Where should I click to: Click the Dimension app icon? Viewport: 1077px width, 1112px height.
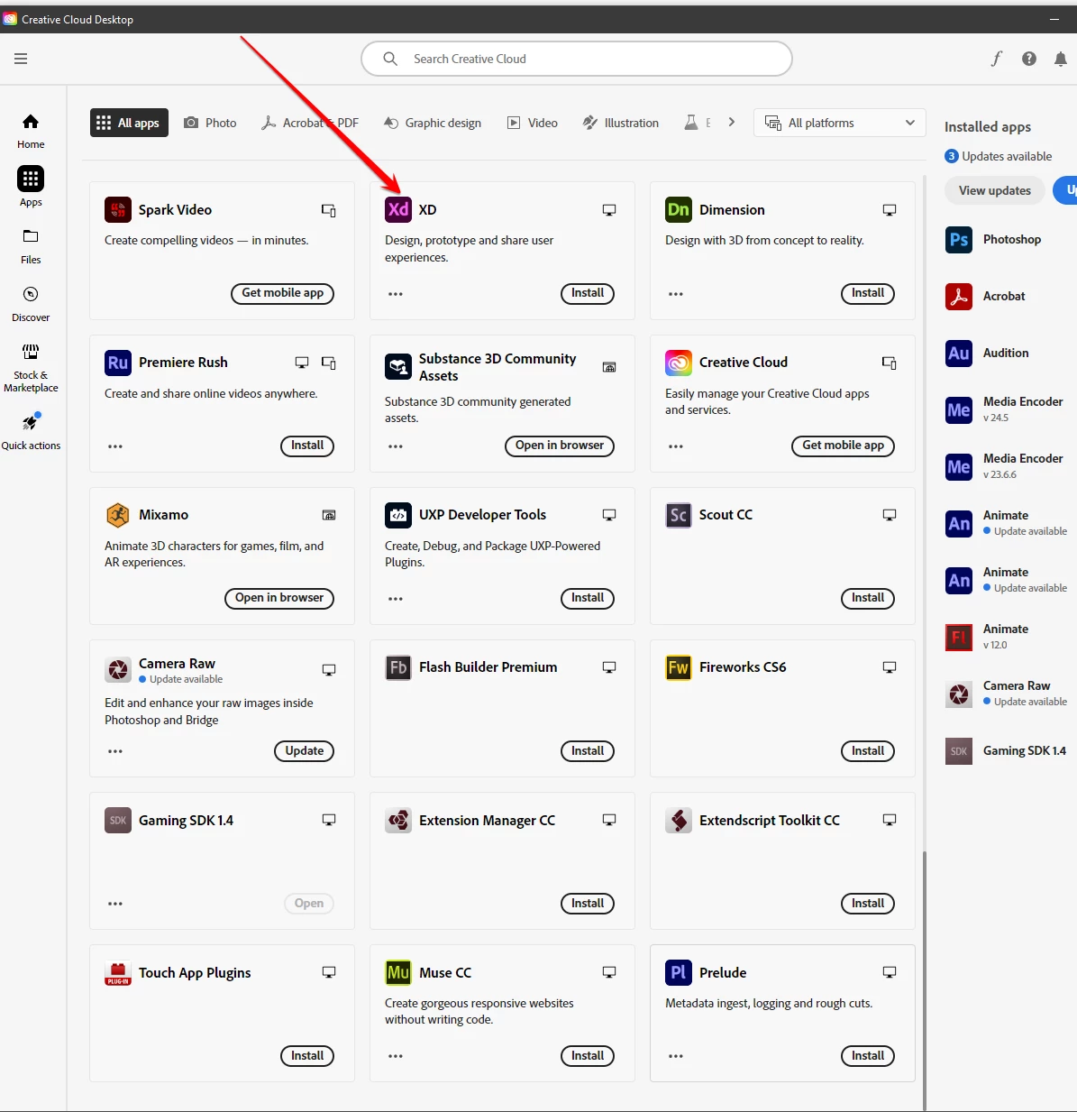[679, 210]
